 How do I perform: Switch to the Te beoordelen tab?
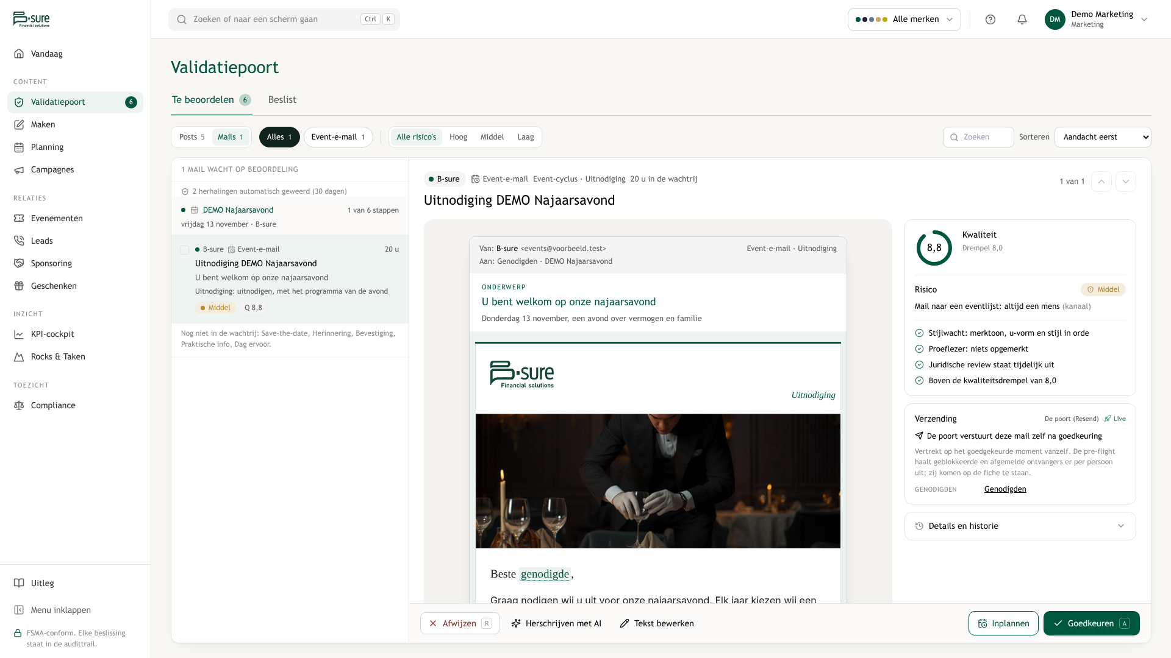click(211, 100)
